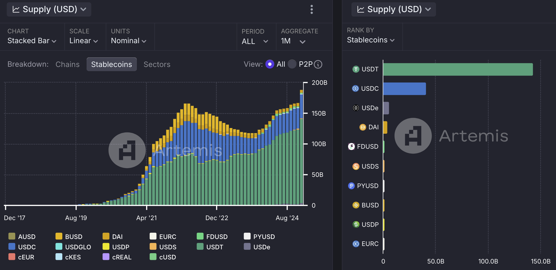
Task: Click the USDS coin icon in ranking
Action: (x=356, y=166)
